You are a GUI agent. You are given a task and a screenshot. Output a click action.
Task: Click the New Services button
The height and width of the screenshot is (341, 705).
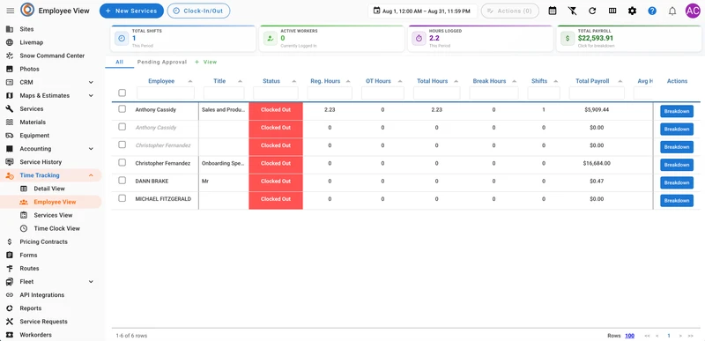click(131, 11)
